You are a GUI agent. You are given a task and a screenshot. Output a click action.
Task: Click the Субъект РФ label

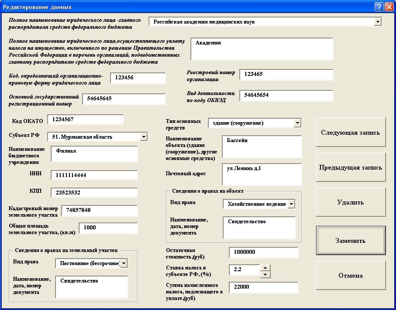(x=24, y=135)
